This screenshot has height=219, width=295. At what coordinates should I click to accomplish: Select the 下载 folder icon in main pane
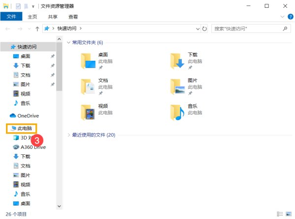[x=177, y=61]
